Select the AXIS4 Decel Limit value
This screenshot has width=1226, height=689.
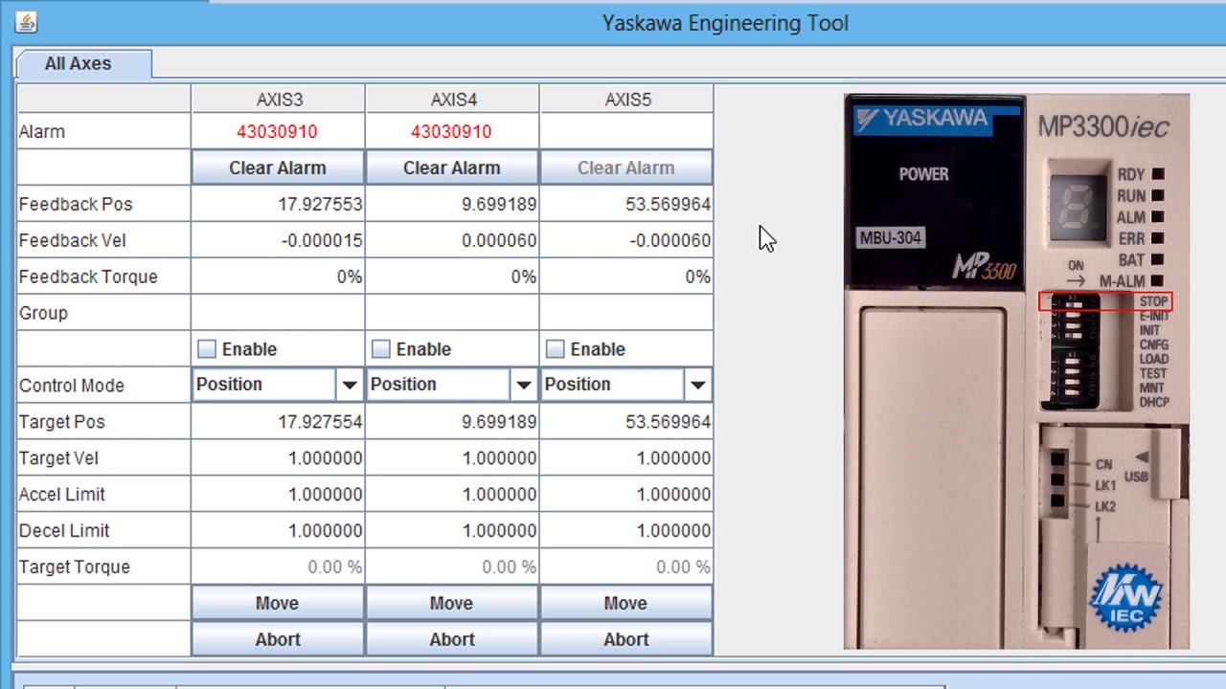pyautogui.click(x=452, y=531)
